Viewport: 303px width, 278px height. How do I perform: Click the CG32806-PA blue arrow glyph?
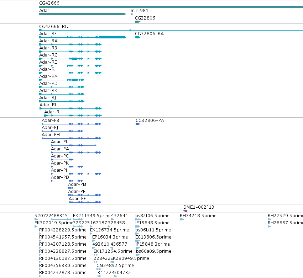(138, 124)
